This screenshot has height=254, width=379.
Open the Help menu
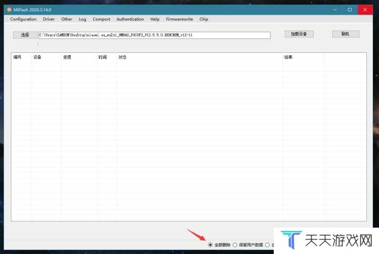pyautogui.click(x=155, y=19)
